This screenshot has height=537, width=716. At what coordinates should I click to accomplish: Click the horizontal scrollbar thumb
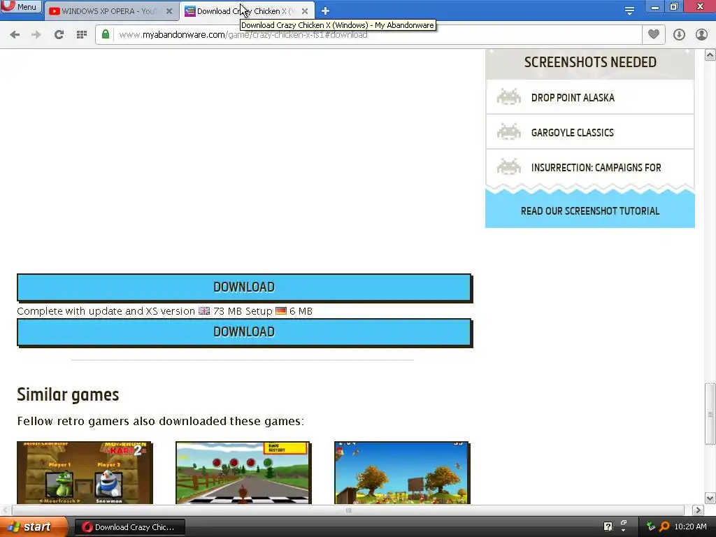pos(348,510)
